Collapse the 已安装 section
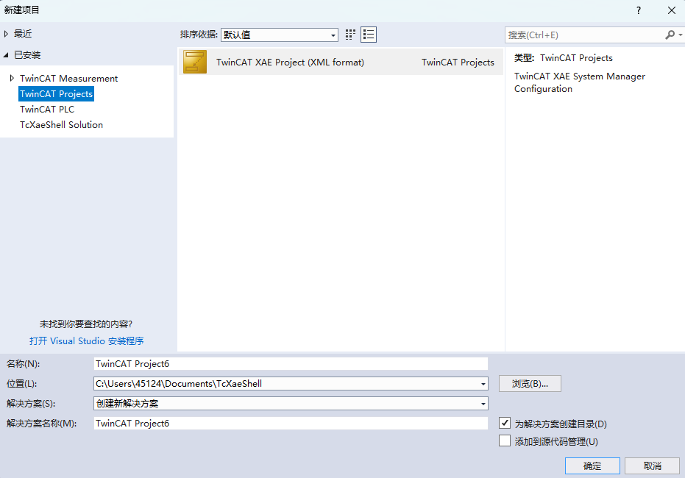Screen dimensions: 685x478 (6, 55)
